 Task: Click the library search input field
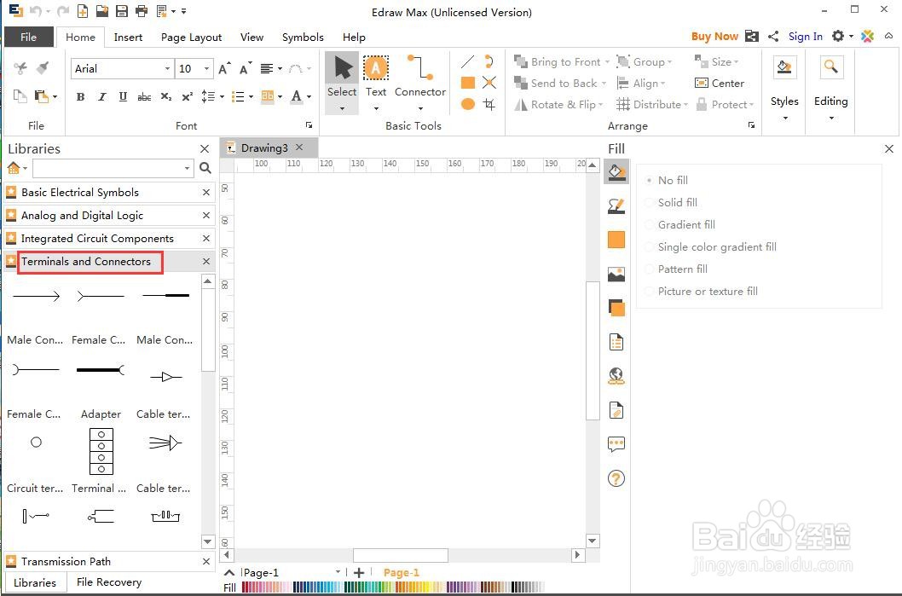point(107,168)
